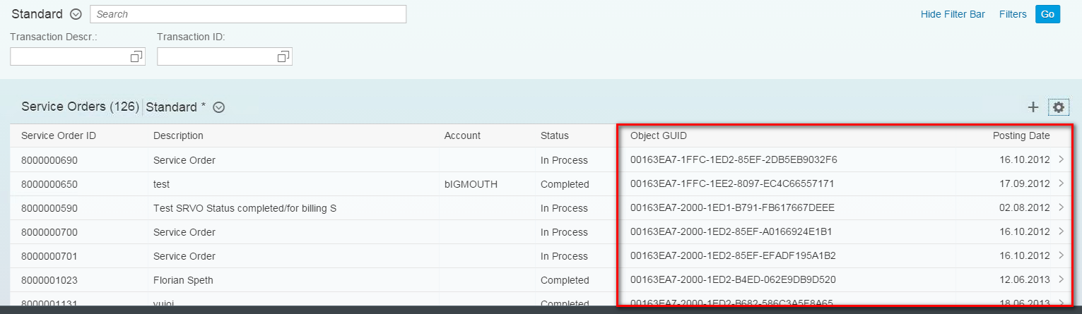Image resolution: width=1082 pixels, height=314 pixels.
Task: Click GUID ending EFADF195A1B2
Action: 734,256
